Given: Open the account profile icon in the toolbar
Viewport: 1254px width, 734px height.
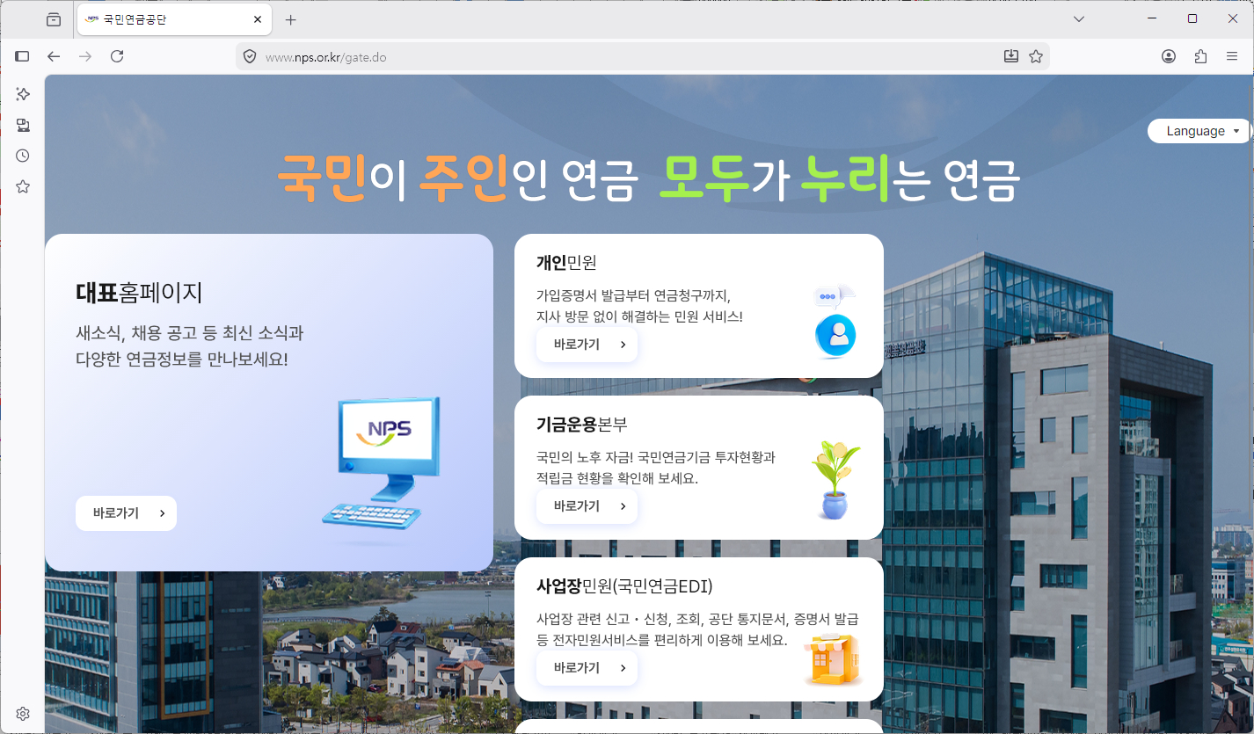Looking at the screenshot, I should click(1169, 56).
